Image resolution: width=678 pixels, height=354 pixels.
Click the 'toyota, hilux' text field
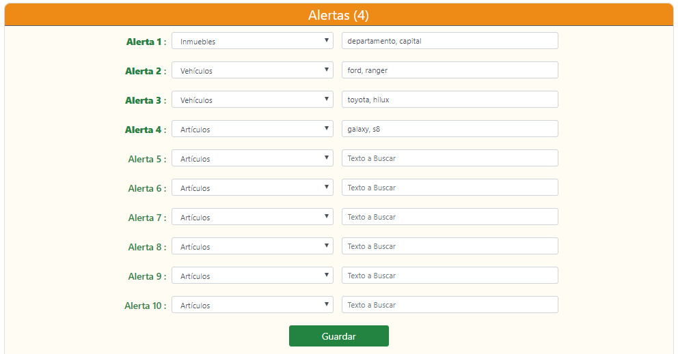(450, 100)
